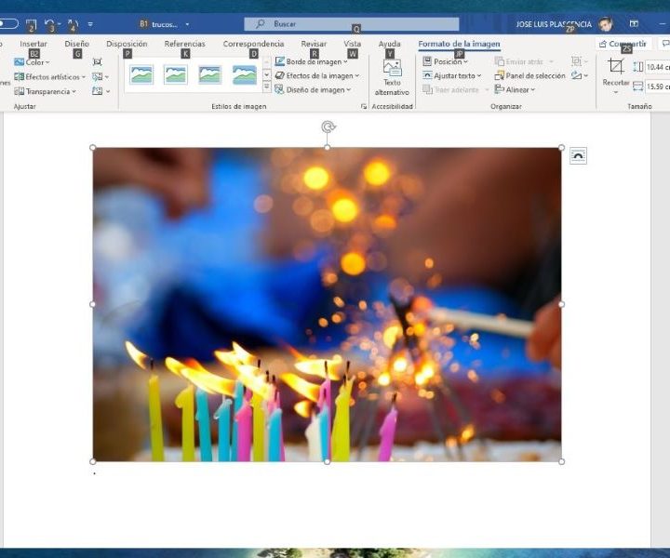
Task: Open the Layout Options icon beside picture
Action: pyautogui.click(x=578, y=156)
